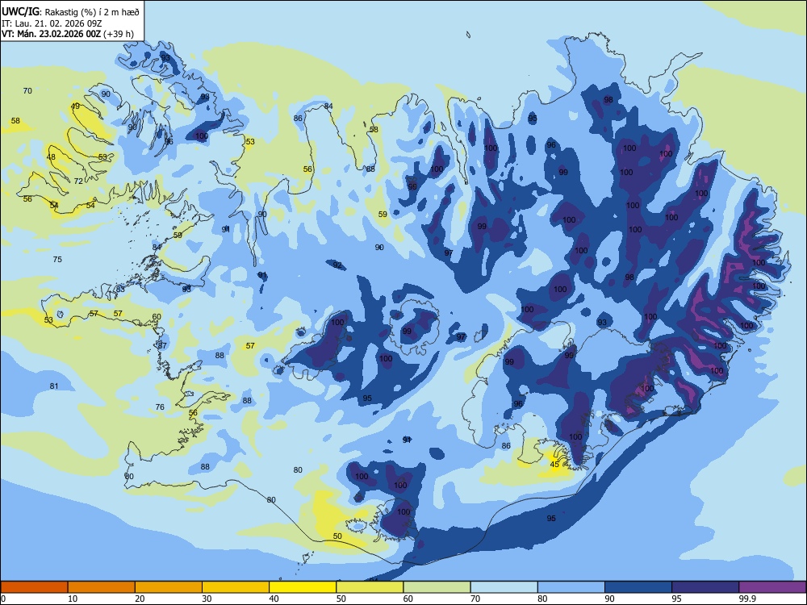The height and width of the screenshot is (605, 807).
Task: Choose the golden 30–40 legend color block
Action: (x=236, y=587)
